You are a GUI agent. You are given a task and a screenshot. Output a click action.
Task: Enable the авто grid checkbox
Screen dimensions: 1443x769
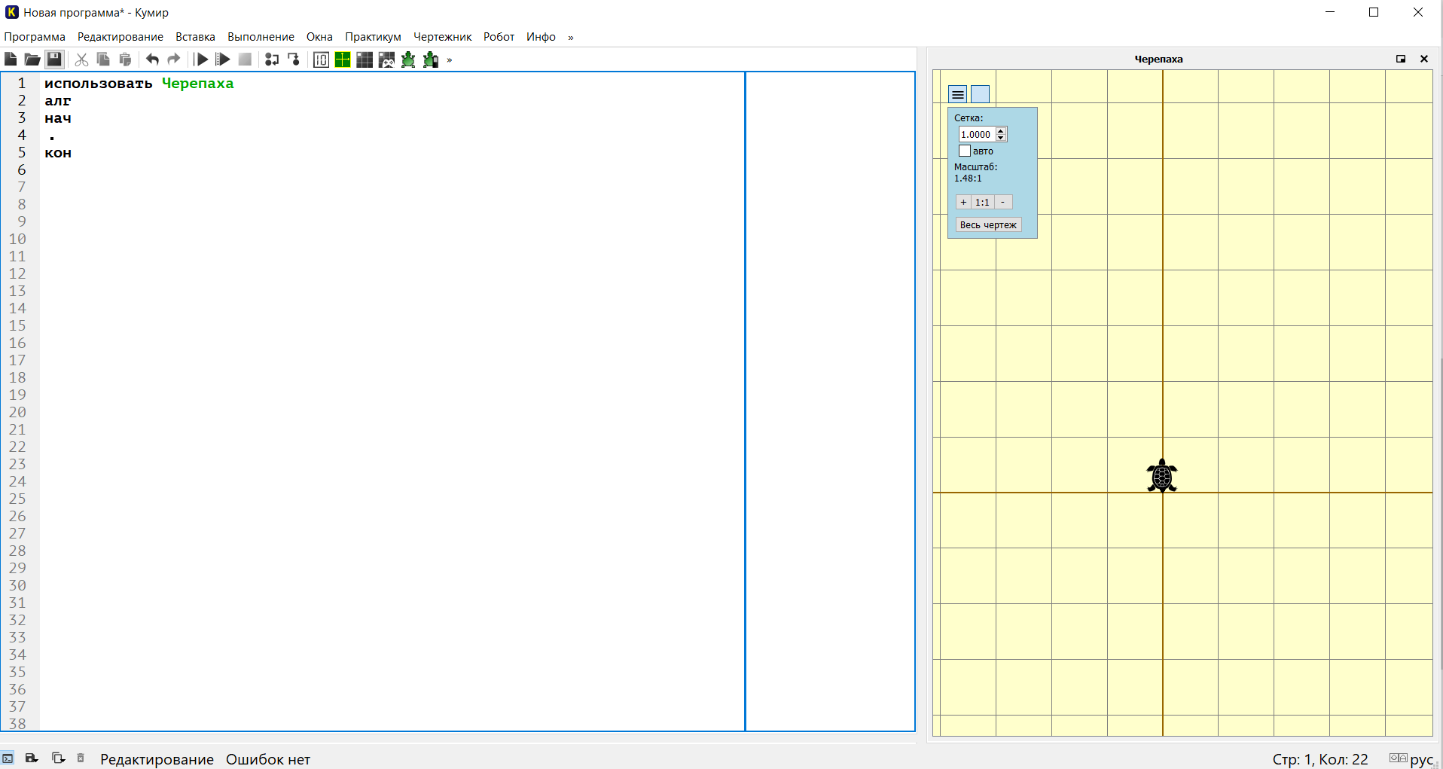965,151
